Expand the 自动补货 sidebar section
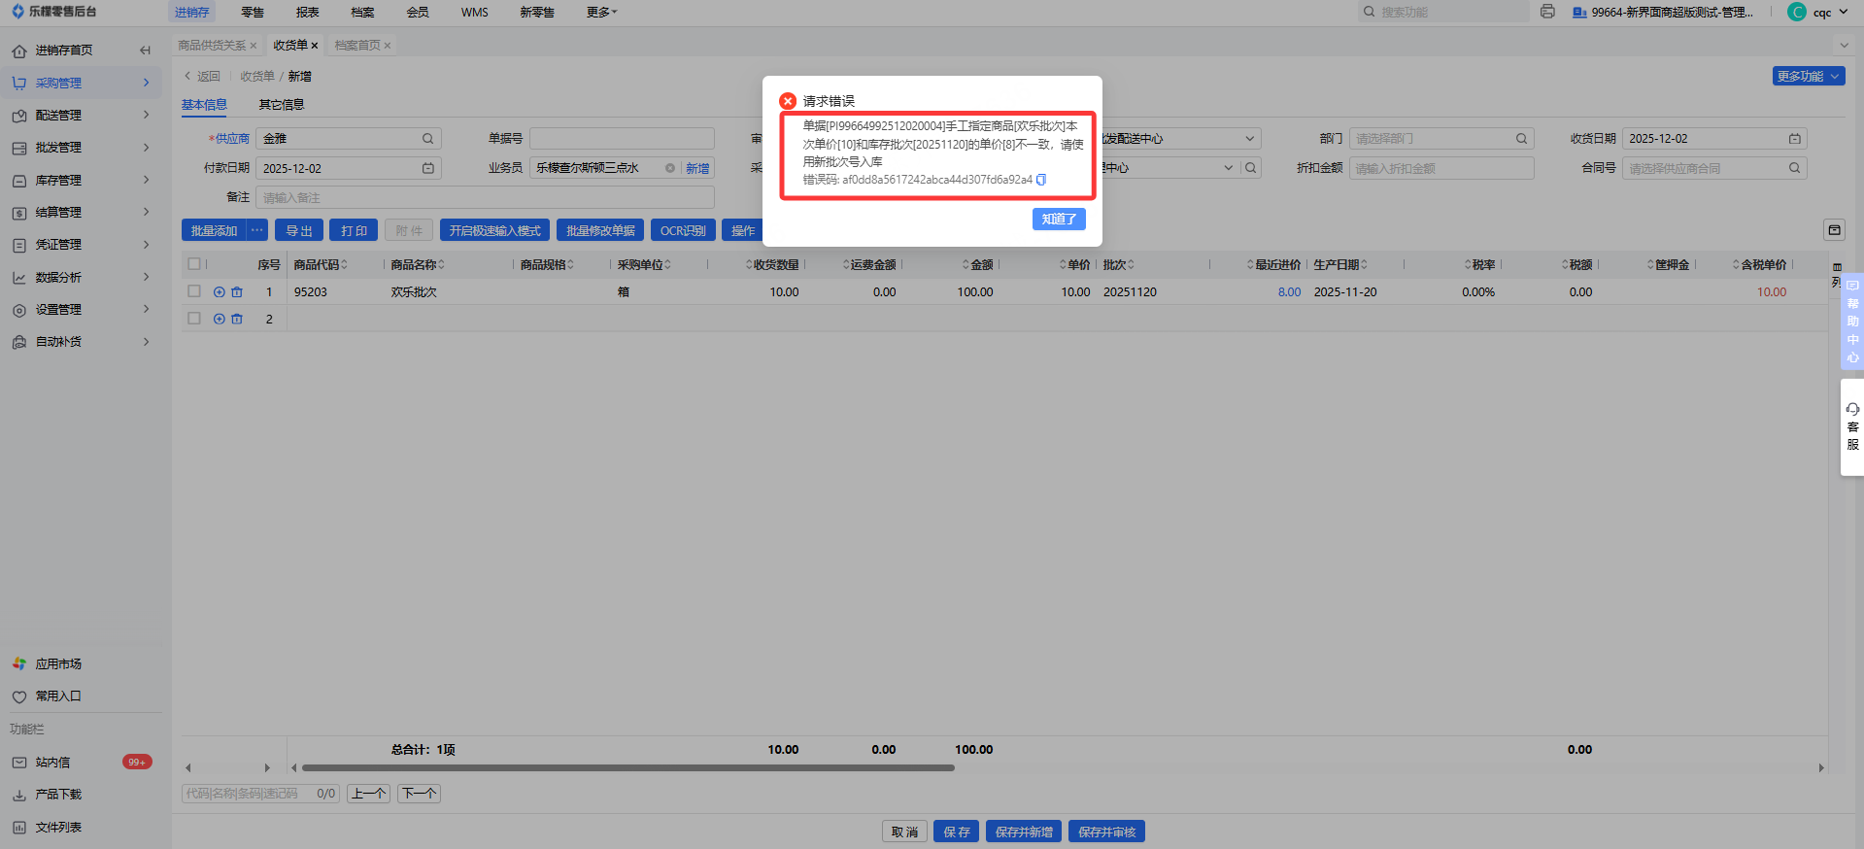1864x849 pixels. click(81, 342)
